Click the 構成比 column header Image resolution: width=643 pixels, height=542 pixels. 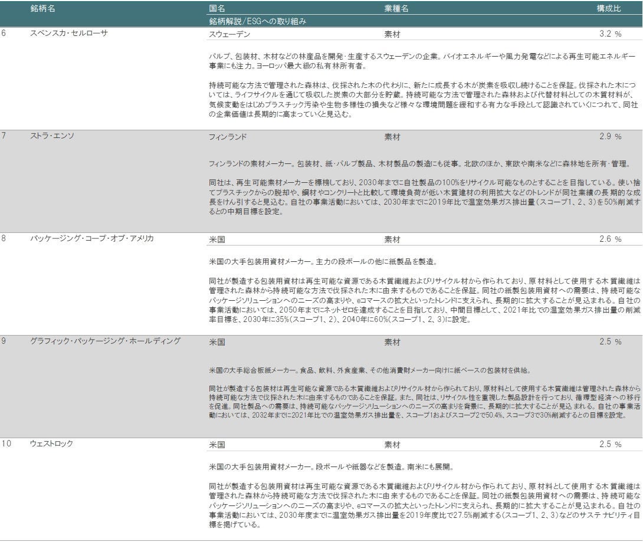coord(609,9)
